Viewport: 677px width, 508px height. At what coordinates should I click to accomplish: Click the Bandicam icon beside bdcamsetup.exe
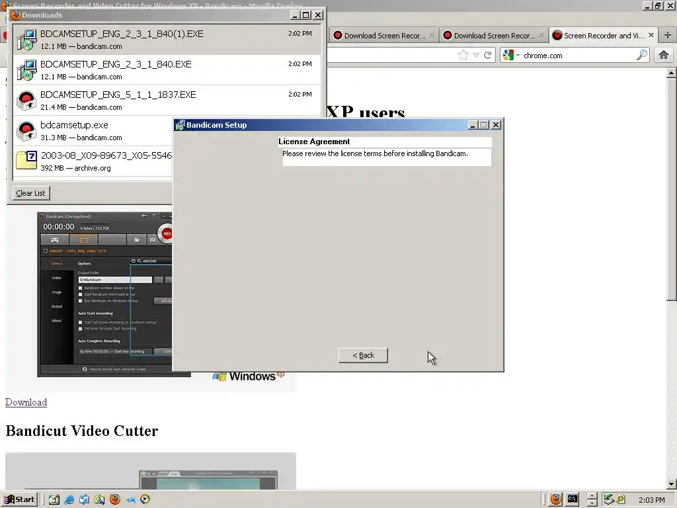click(26, 131)
